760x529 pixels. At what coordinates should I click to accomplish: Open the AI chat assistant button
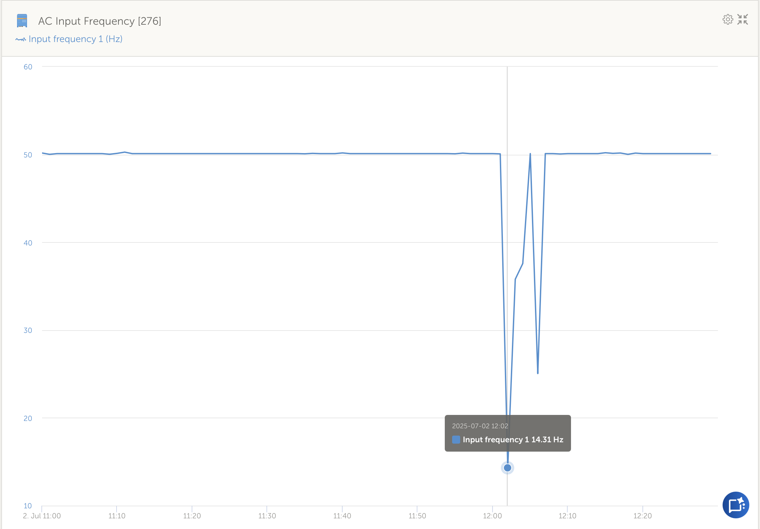(x=736, y=505)
